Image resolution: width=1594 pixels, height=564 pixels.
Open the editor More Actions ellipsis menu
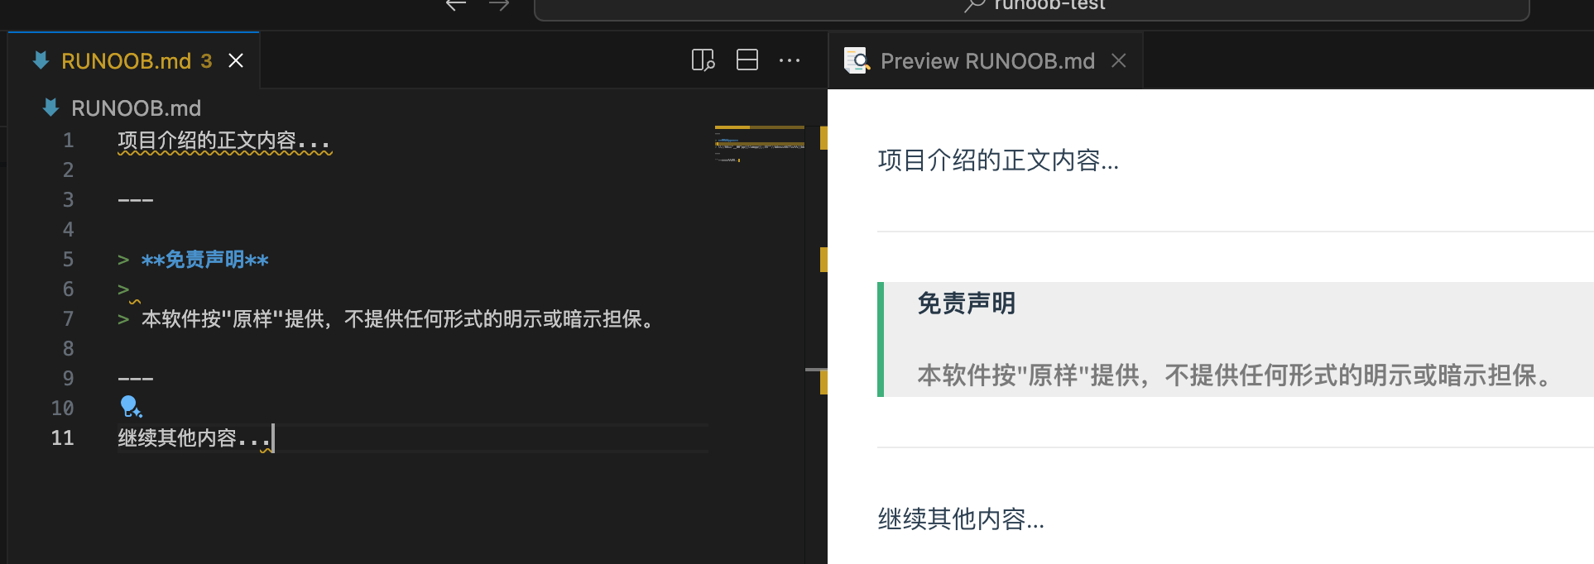(790, 60)
